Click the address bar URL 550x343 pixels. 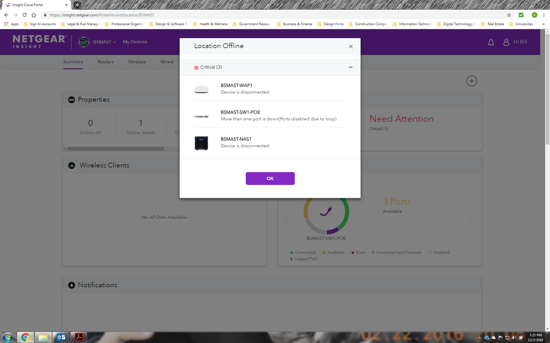[x=102, y=15]
